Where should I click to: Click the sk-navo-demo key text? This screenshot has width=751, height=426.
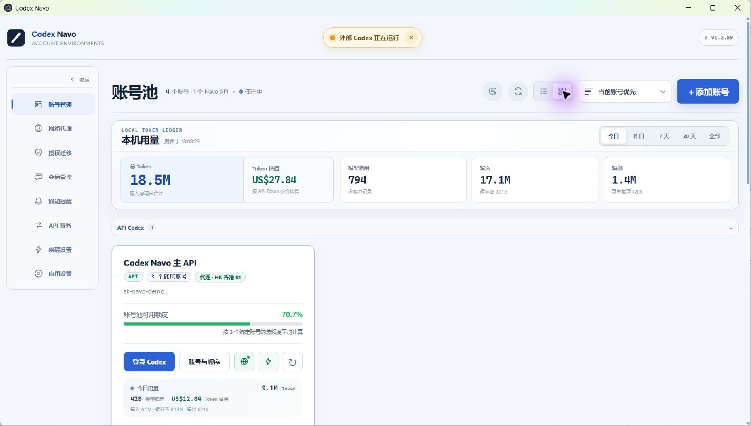[x=146, y=291]
